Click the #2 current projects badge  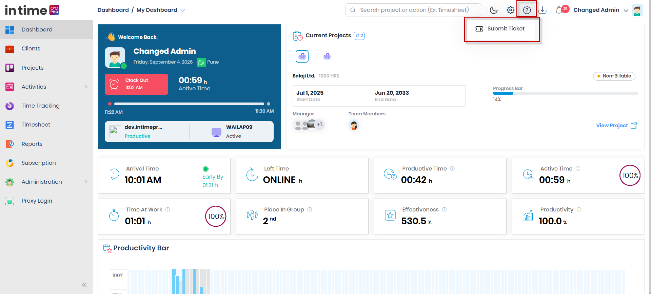[x=359, y=36]
